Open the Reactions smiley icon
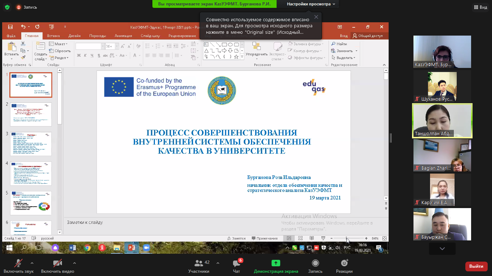492x276 pixels. point(344,263)
